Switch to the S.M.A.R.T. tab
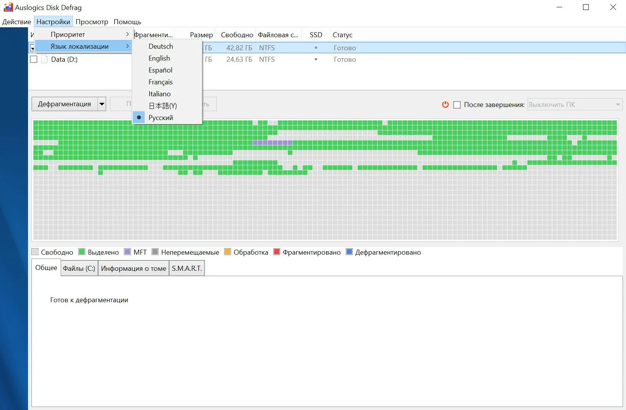The width and height of the screenshot is (626, 410). point(187,268)
